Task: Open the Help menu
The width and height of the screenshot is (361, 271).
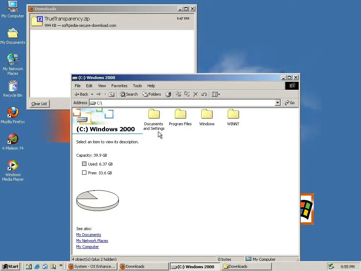Action: pyautogui.click(x=151, y=86)
